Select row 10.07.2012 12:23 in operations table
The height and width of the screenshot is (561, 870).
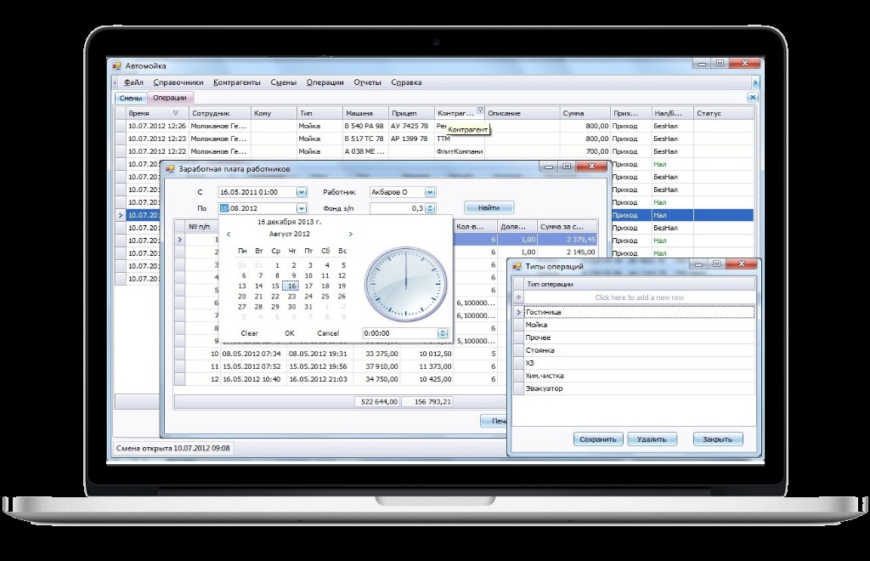[434, 139]
